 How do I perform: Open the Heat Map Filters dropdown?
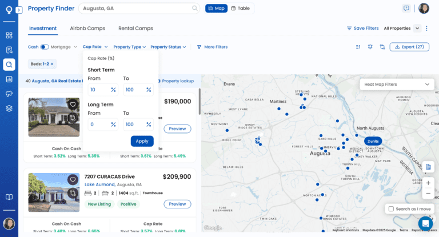pyautogui.click(x=396, y=85)
